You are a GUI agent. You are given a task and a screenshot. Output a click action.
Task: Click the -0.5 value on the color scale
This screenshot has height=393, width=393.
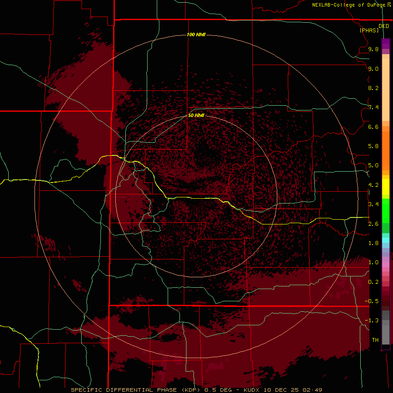[372, 301]
